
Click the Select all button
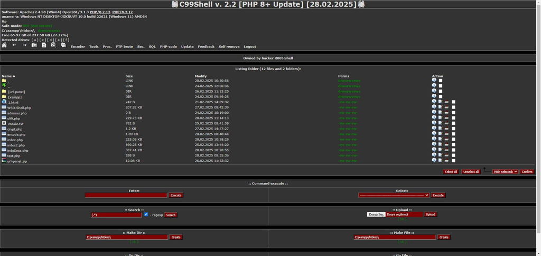coord(451,172)
